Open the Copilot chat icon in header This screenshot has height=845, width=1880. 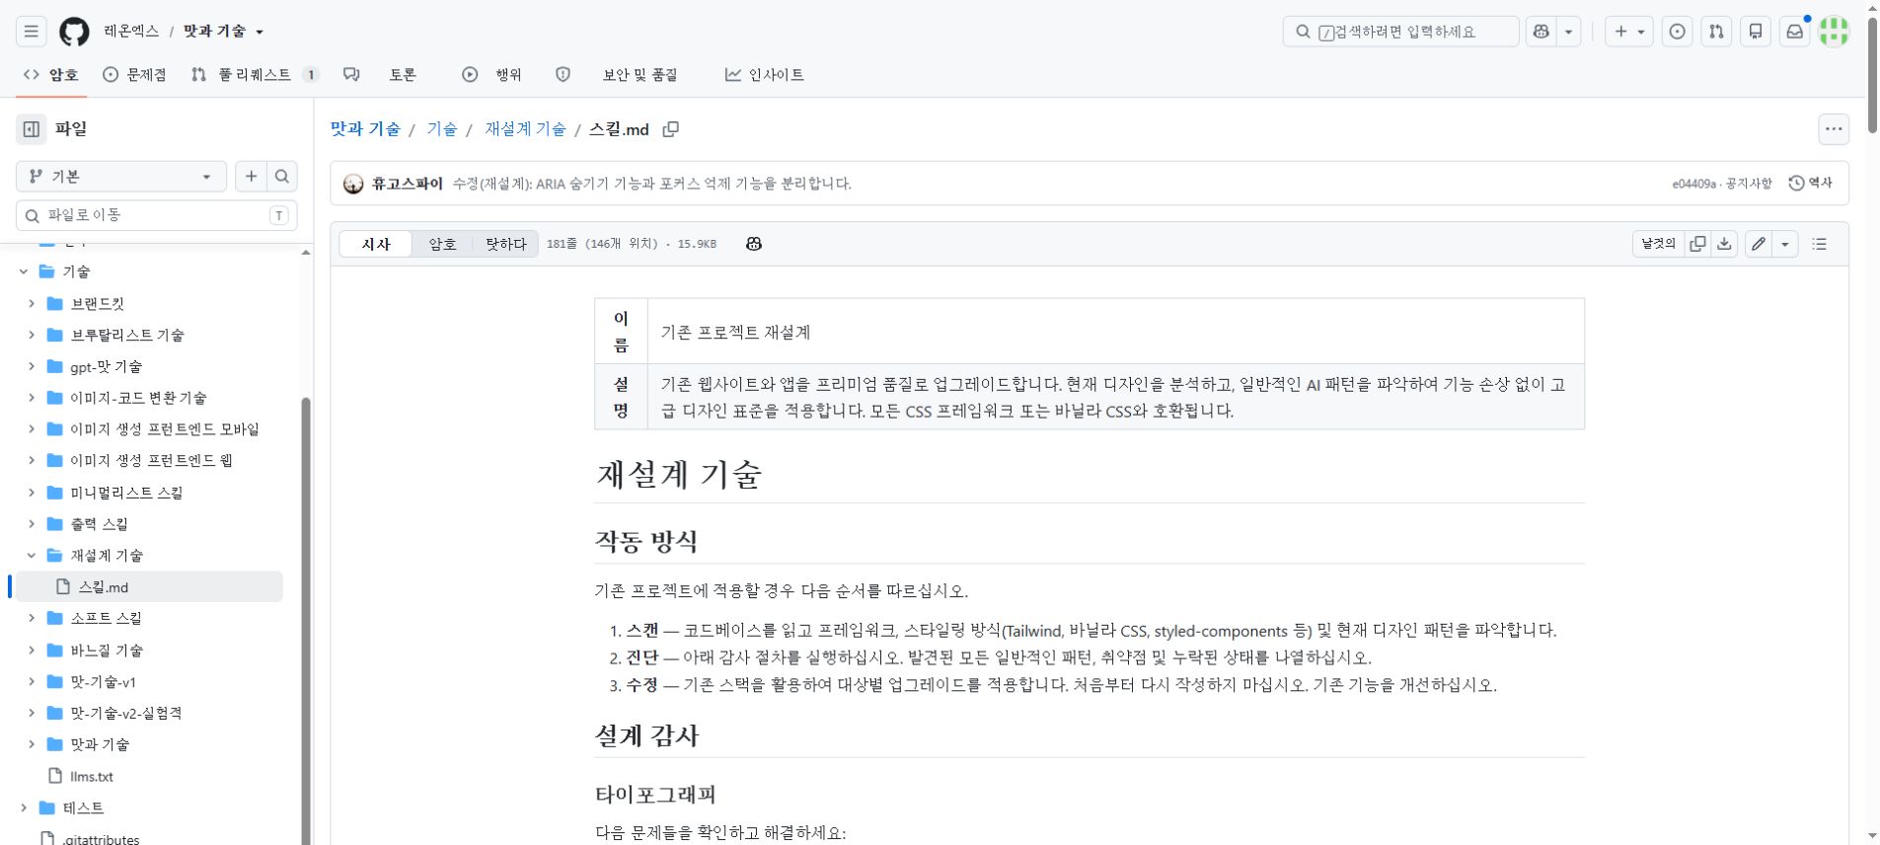1541,32
